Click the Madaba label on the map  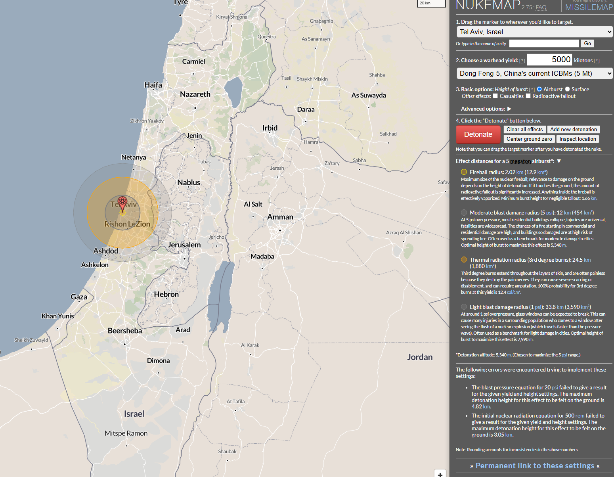click(x=262, y=257)
